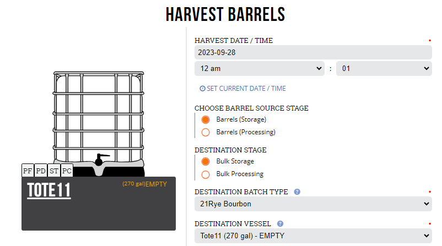The width and height of the screenshot is (442, 246).
Task: Open help icon beside Destination Batch Type
Action: pyautogui.click(x=297, y=192)
